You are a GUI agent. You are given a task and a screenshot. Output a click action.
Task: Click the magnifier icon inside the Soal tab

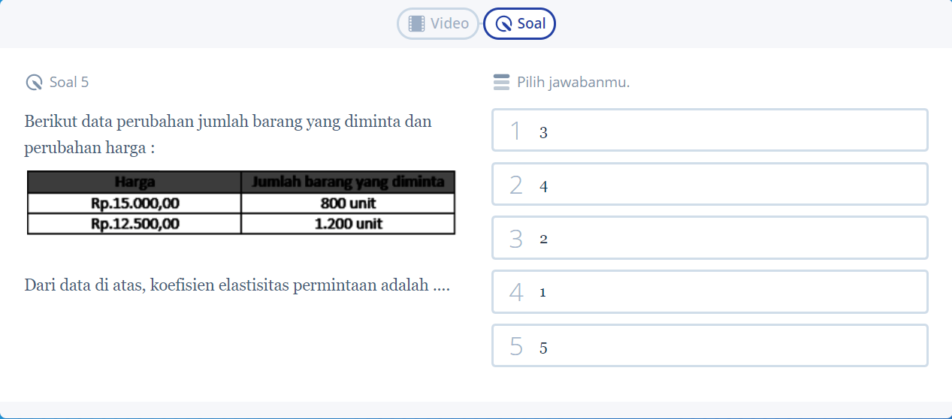click(x=504, y=24)
